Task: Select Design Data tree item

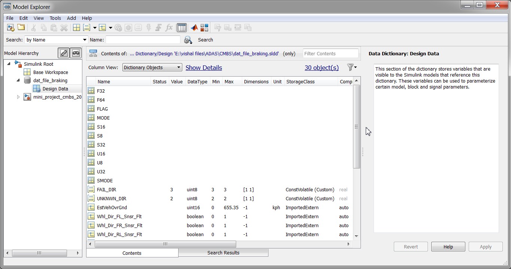Action: [x=55, y=89]
